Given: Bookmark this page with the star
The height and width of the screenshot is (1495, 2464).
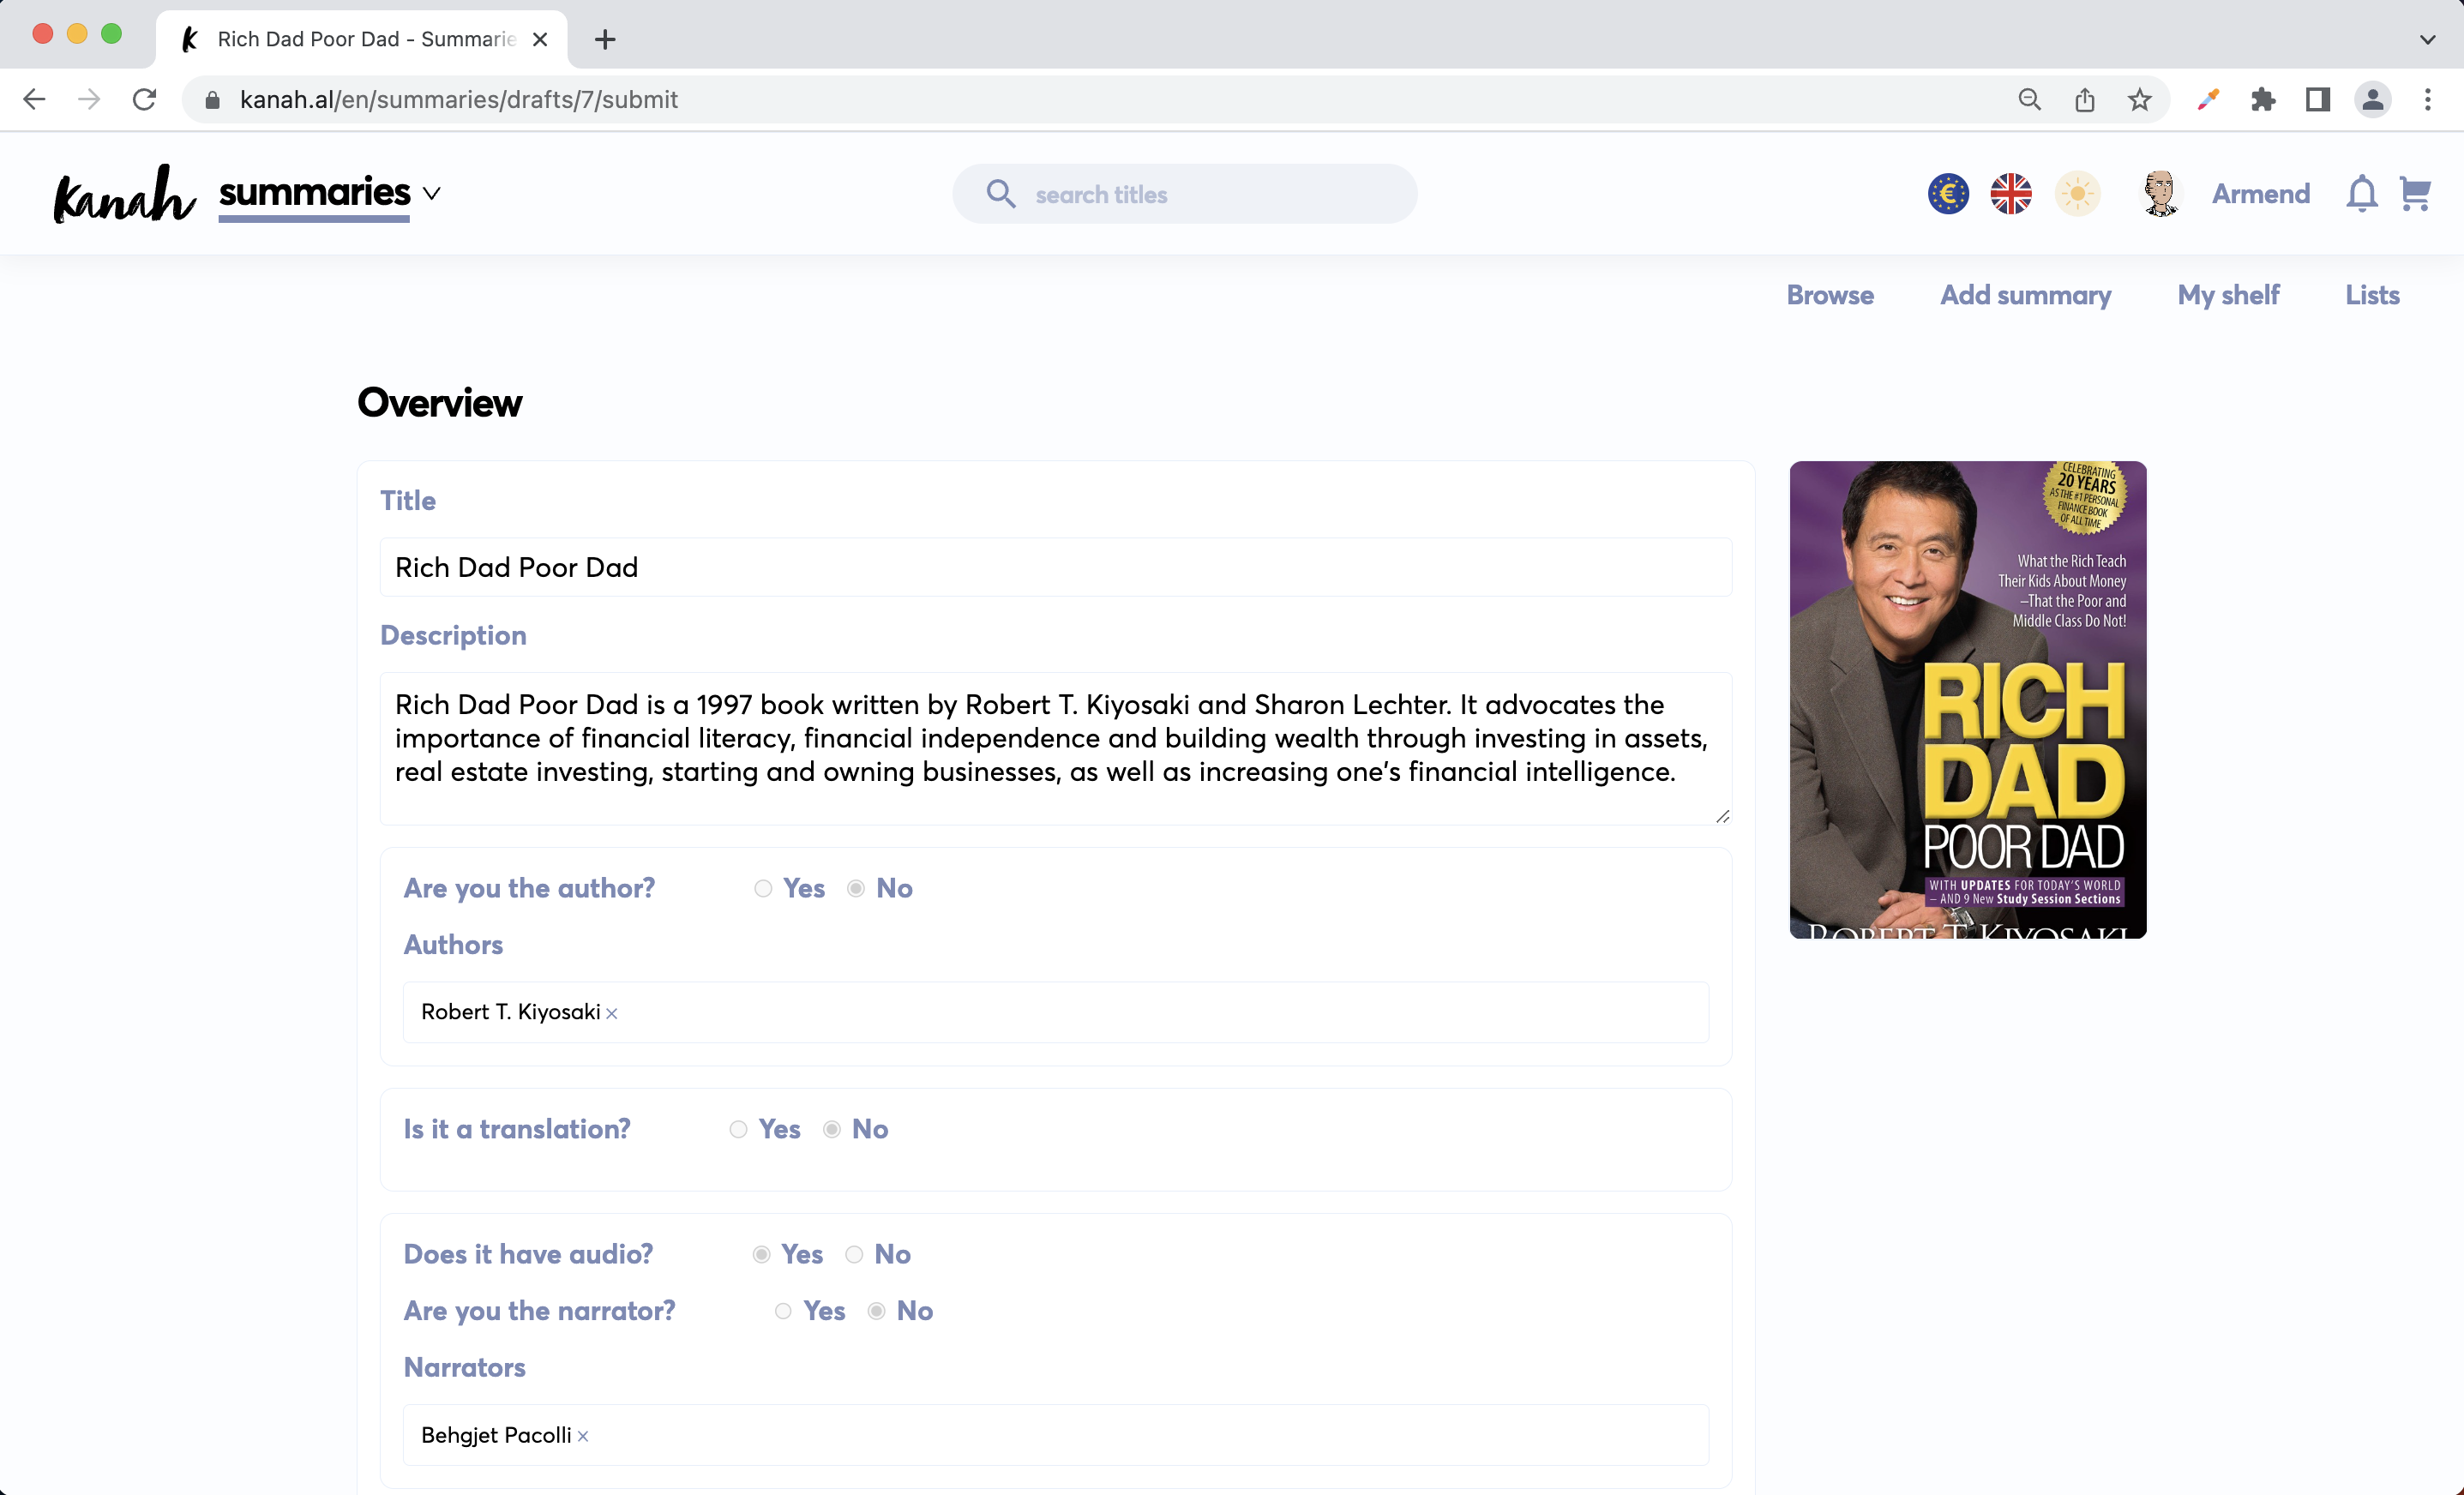Looking at the screenshot, I should click(x=2139, y=99).
